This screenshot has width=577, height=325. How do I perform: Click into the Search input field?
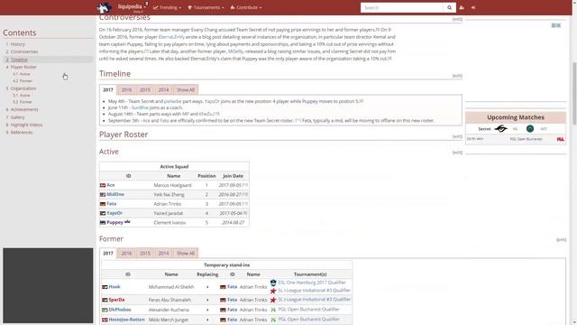coord(402,7)
